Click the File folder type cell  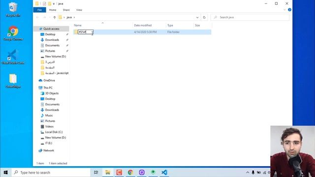point(173,32)
